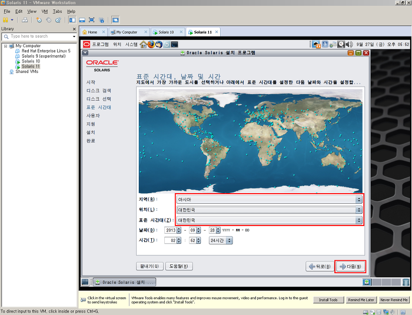Click the Install Tools button

[x=328, y=300]
